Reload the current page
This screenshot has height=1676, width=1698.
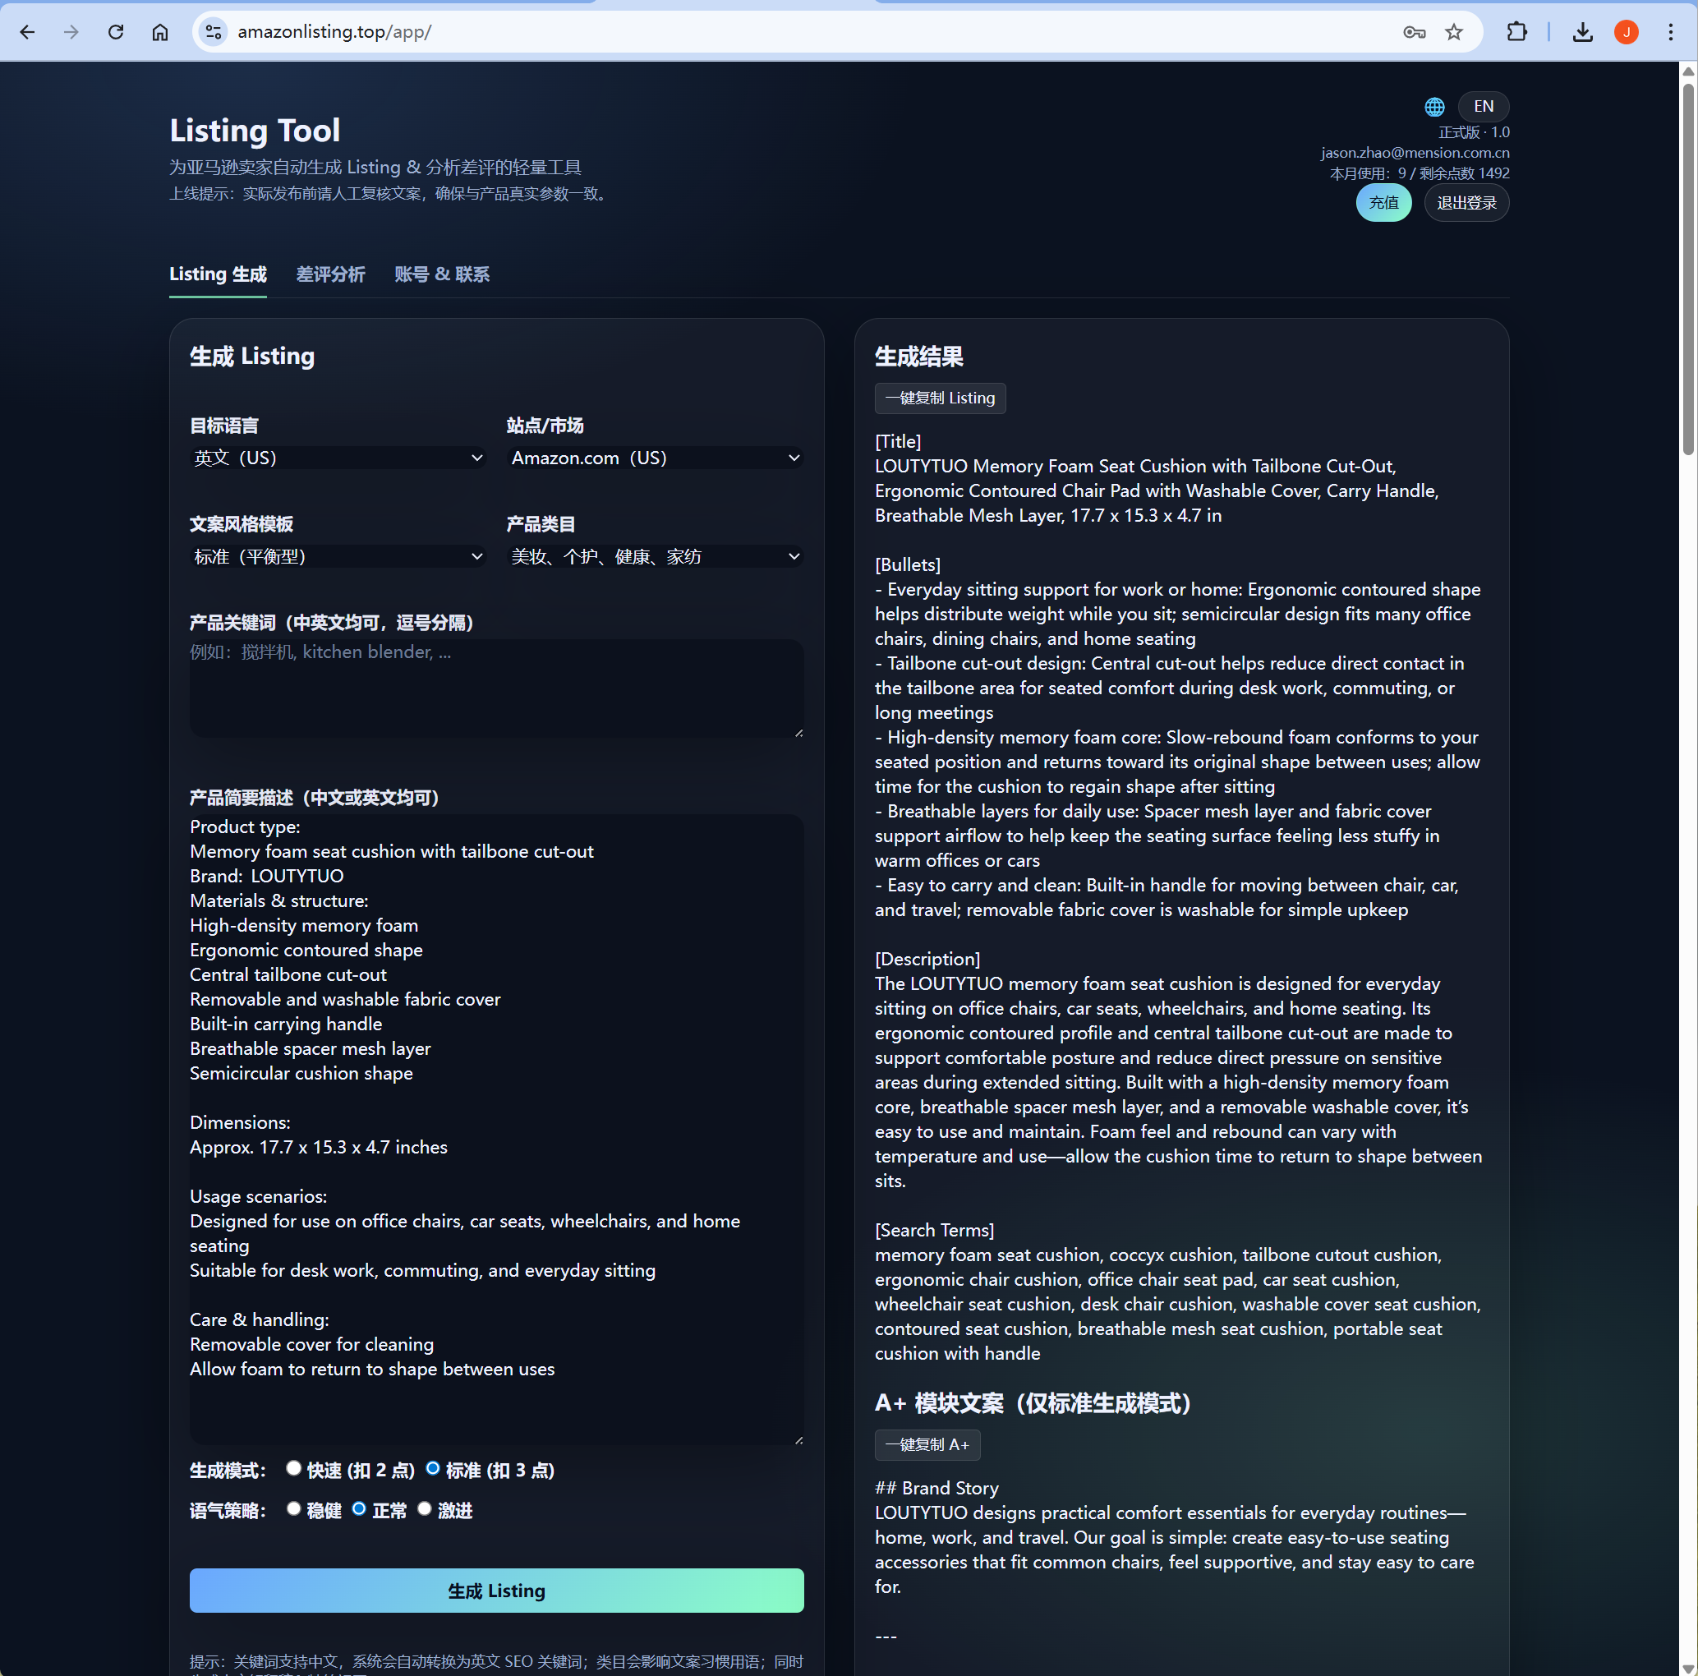pos(116,33)
